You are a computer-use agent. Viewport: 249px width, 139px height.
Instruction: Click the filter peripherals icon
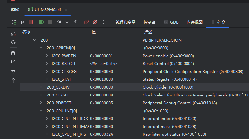click(x=13, y=72)
